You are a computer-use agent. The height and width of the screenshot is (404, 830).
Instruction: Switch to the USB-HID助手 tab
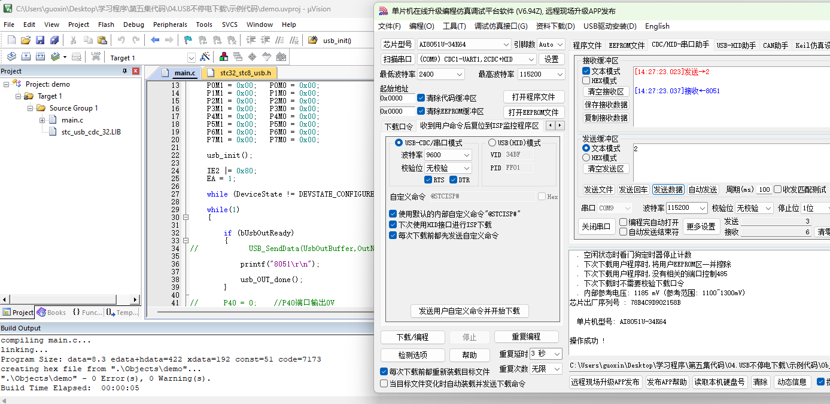click(736, 45)
